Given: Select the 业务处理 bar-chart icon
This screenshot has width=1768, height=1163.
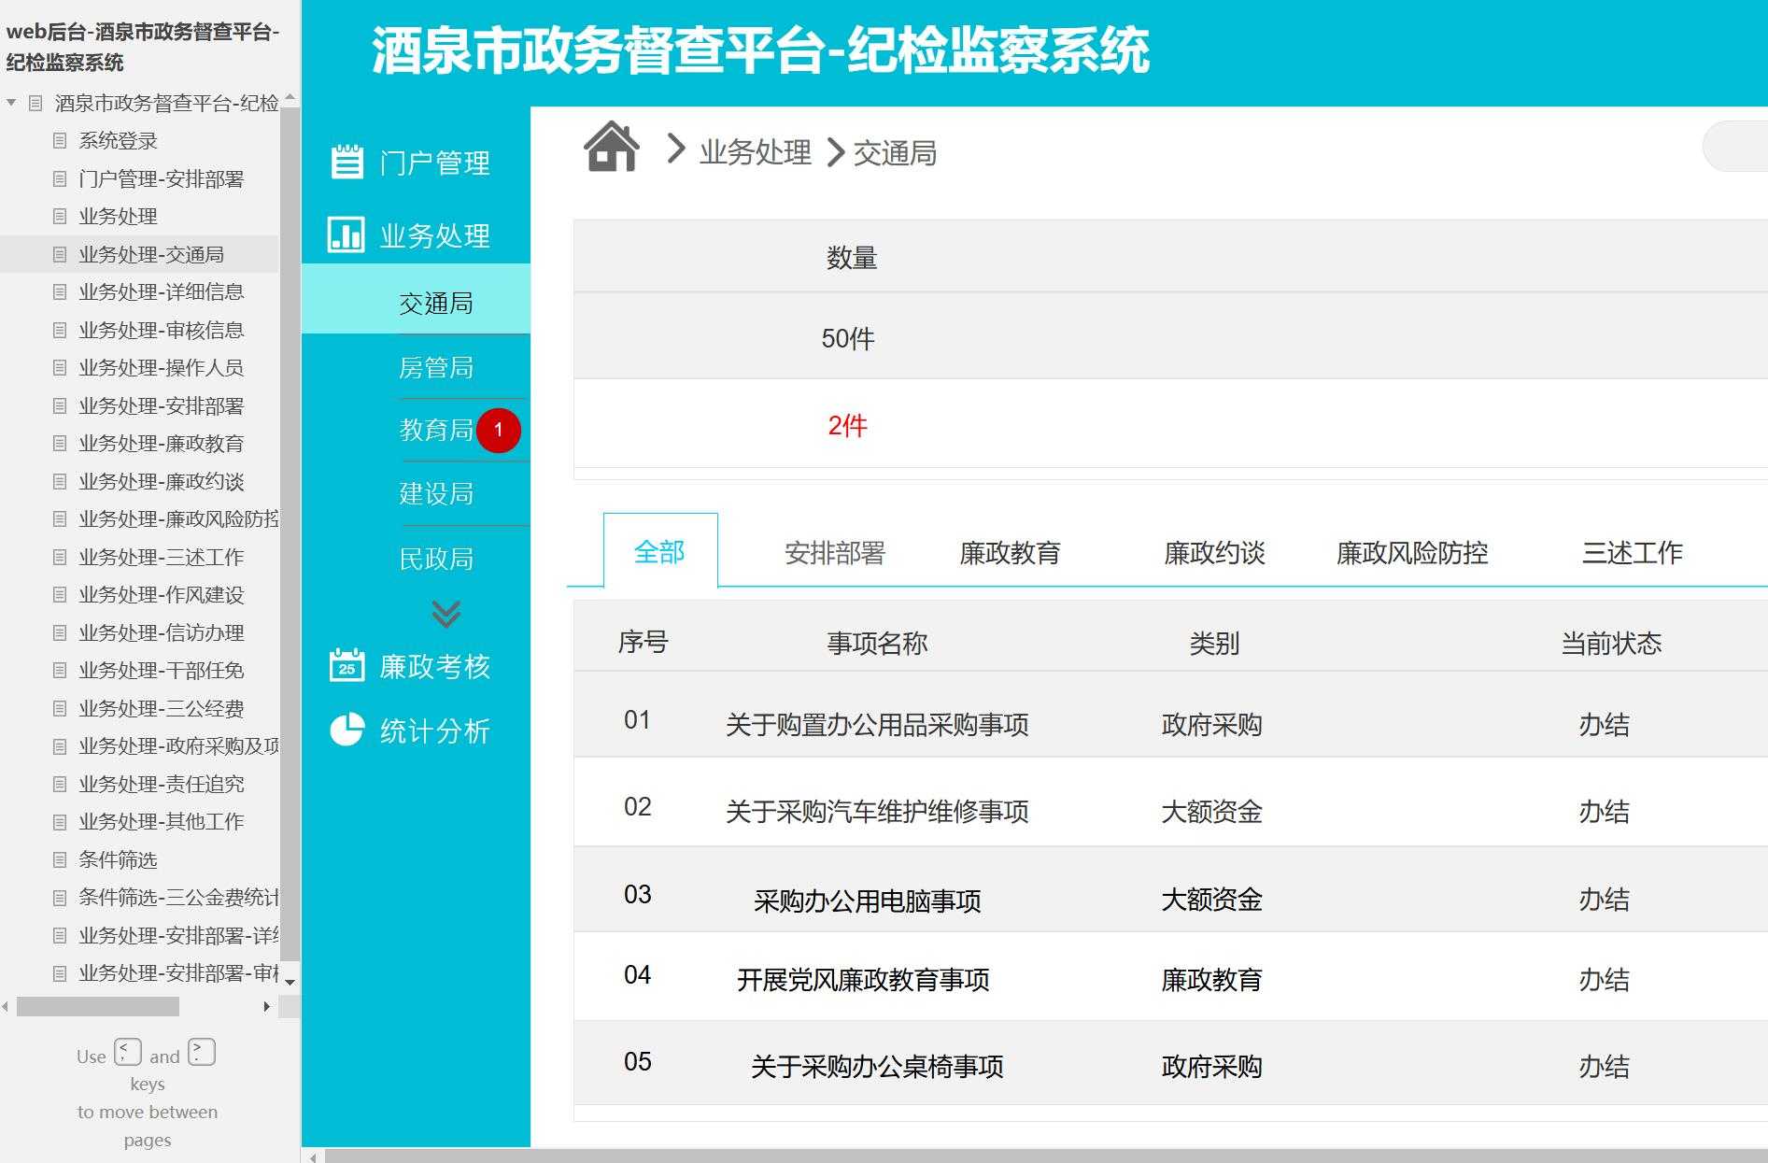Looking at the screenshot, I should (x=346, y=235).
